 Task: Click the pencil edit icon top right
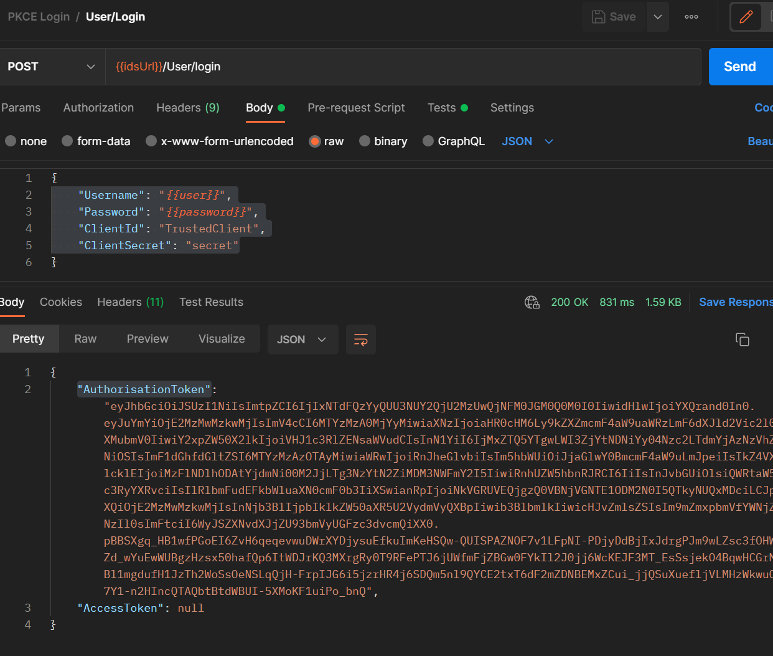(x=746, y=17)
